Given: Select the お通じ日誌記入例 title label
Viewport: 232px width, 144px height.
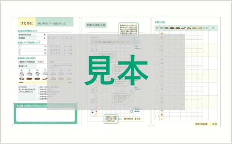Looking at the screenshot, I should click(x=96, y=25).
